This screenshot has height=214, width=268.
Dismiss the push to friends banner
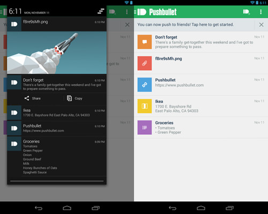(x=261, y=25)
